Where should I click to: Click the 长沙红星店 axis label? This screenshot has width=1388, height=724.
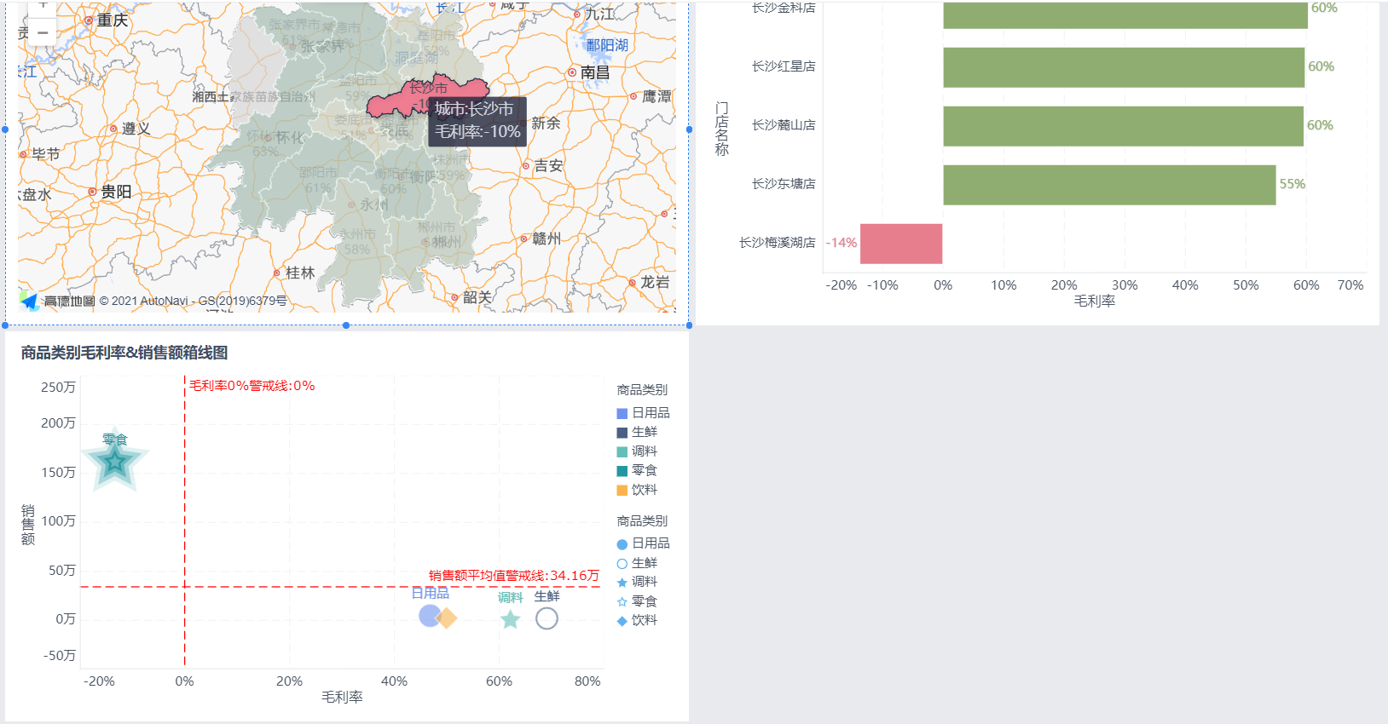point(784,66)
